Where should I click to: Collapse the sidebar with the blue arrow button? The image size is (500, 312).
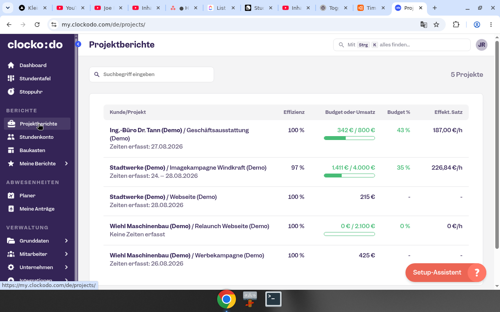(78, 44)
